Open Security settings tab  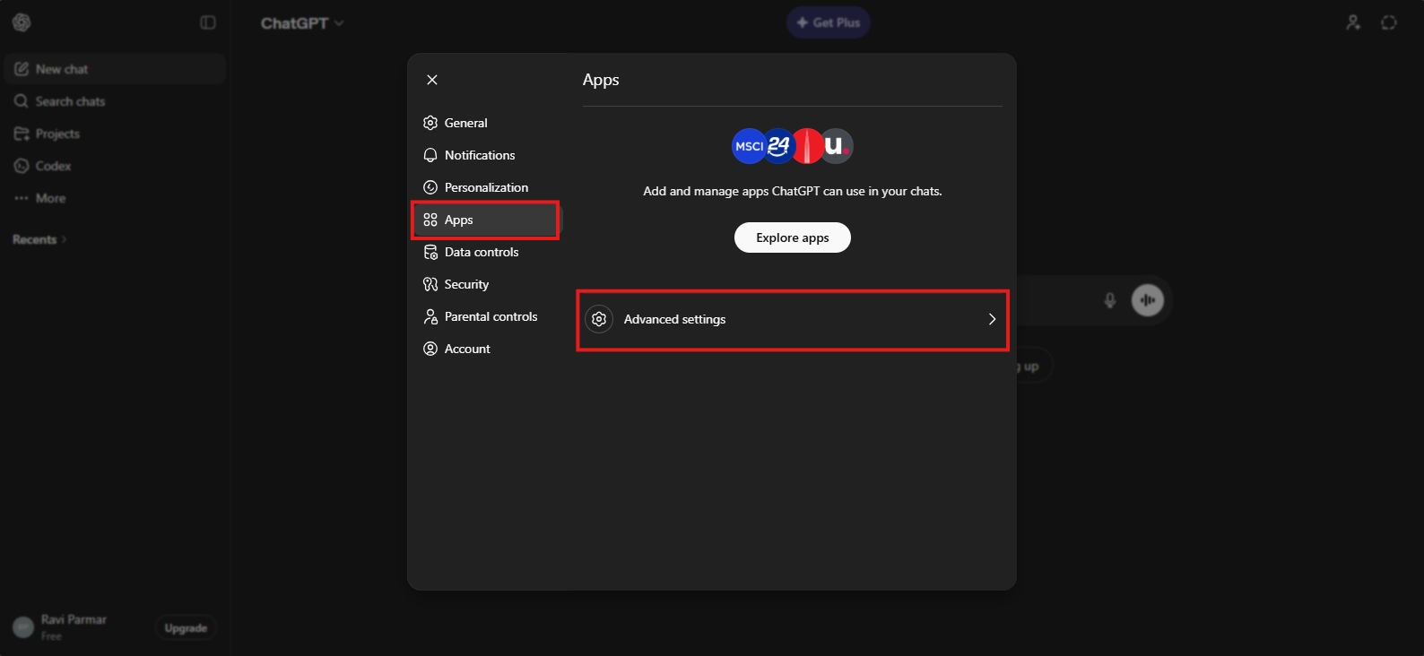pos(486,284)
